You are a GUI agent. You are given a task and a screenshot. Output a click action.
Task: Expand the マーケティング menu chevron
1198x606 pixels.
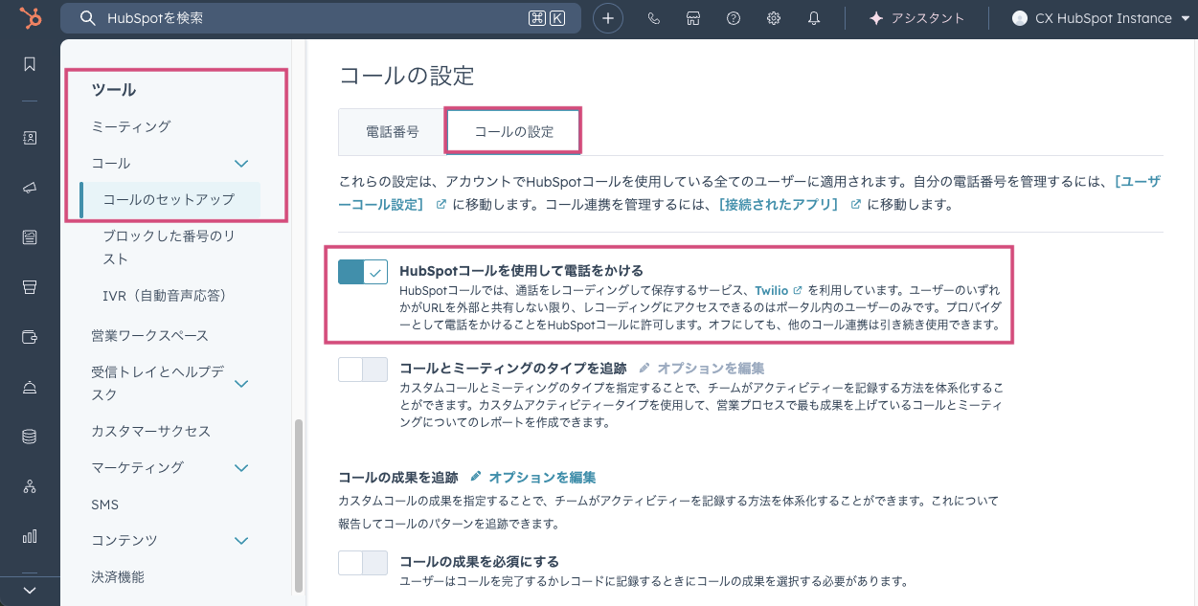(242, 468)
